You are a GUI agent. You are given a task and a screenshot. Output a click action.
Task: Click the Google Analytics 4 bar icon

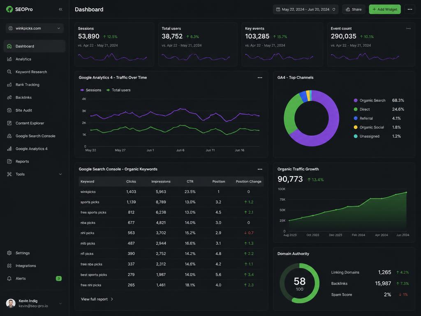tap(9, 149)
